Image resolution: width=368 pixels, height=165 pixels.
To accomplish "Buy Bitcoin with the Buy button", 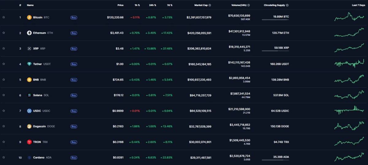I will pos(74,17).
